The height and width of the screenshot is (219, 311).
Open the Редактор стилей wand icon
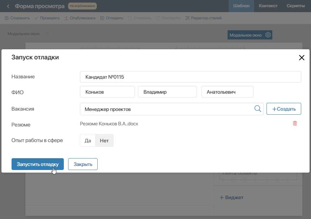pos(187,18)
